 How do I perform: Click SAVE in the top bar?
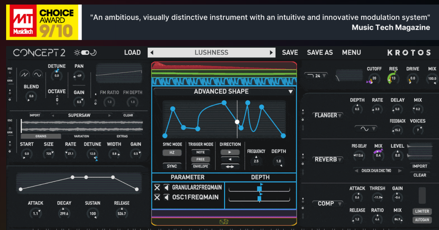pyautogui.click(x=290, y=53)
